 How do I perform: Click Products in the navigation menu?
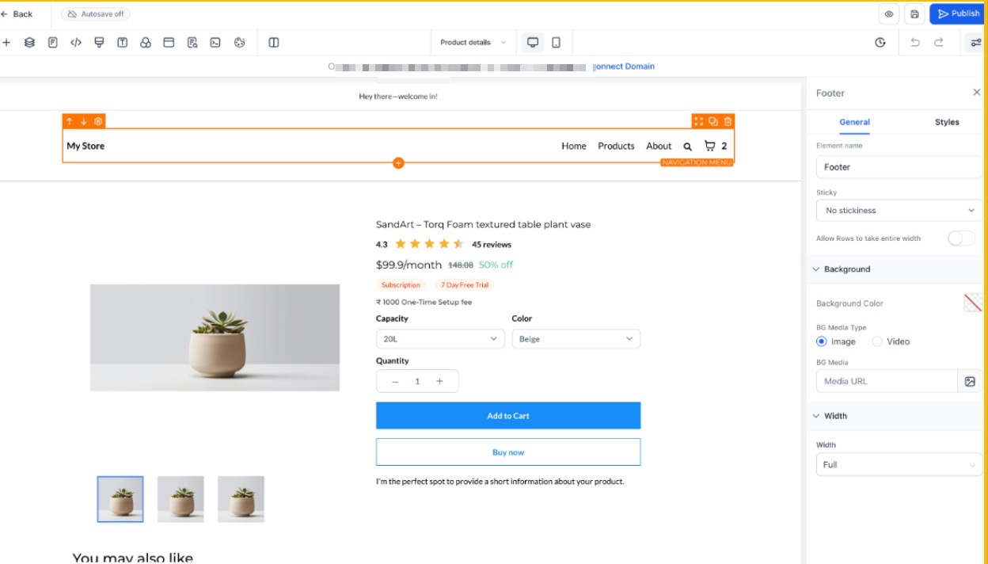coord(616,146)
